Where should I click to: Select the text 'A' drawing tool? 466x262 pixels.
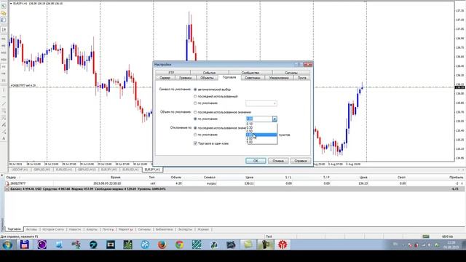tap(4, 138)
